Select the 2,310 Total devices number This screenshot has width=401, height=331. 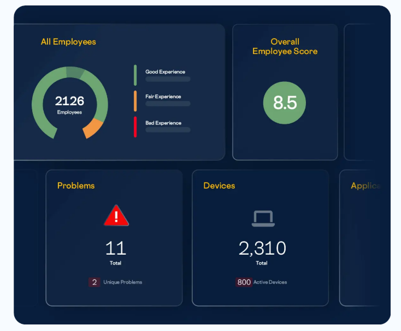point(262,249)
